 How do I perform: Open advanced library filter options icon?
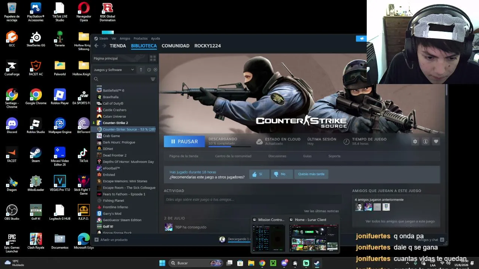(x=153, y=79)
